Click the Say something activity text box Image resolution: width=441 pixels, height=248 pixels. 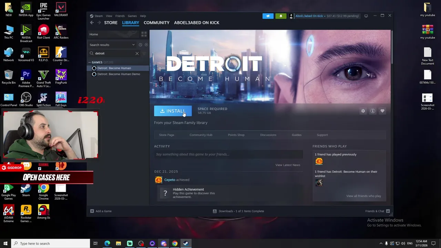coord(228,154)
